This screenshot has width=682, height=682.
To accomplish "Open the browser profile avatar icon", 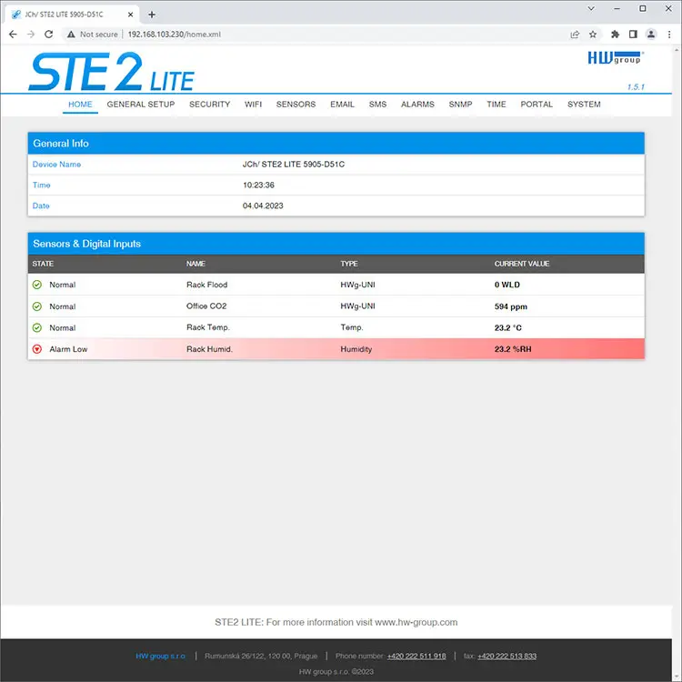I will [x=651, y=35].
